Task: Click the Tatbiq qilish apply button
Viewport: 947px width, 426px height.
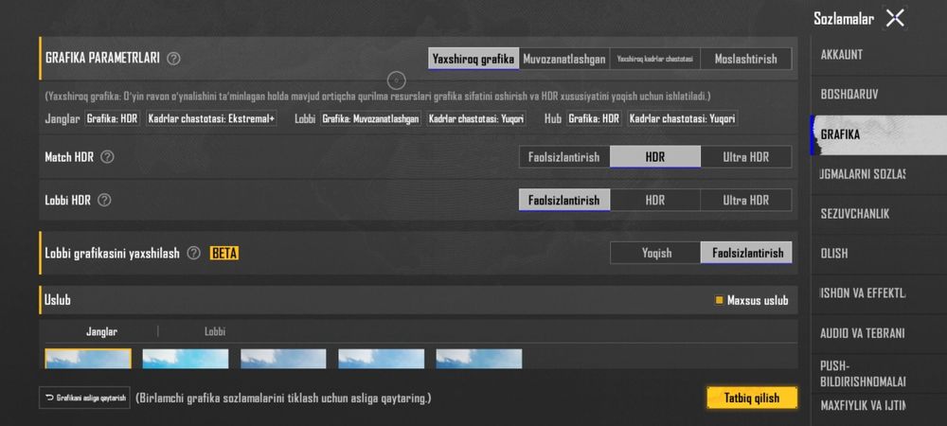Action: point(752,398)
